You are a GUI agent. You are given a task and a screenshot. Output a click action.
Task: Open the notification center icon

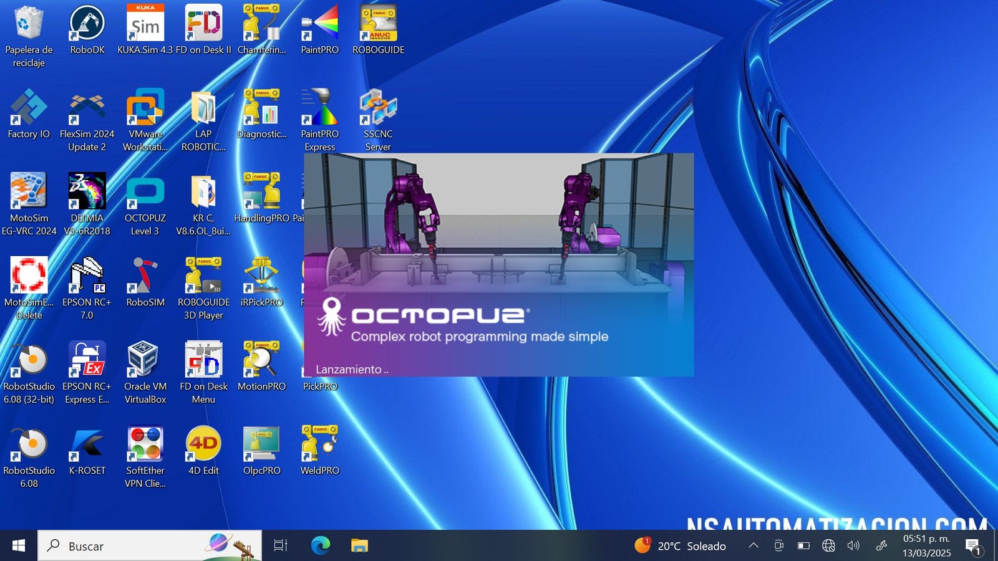974,547
